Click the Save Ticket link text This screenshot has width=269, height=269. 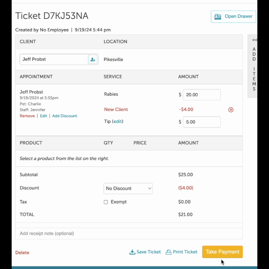(x=148, y=252)
